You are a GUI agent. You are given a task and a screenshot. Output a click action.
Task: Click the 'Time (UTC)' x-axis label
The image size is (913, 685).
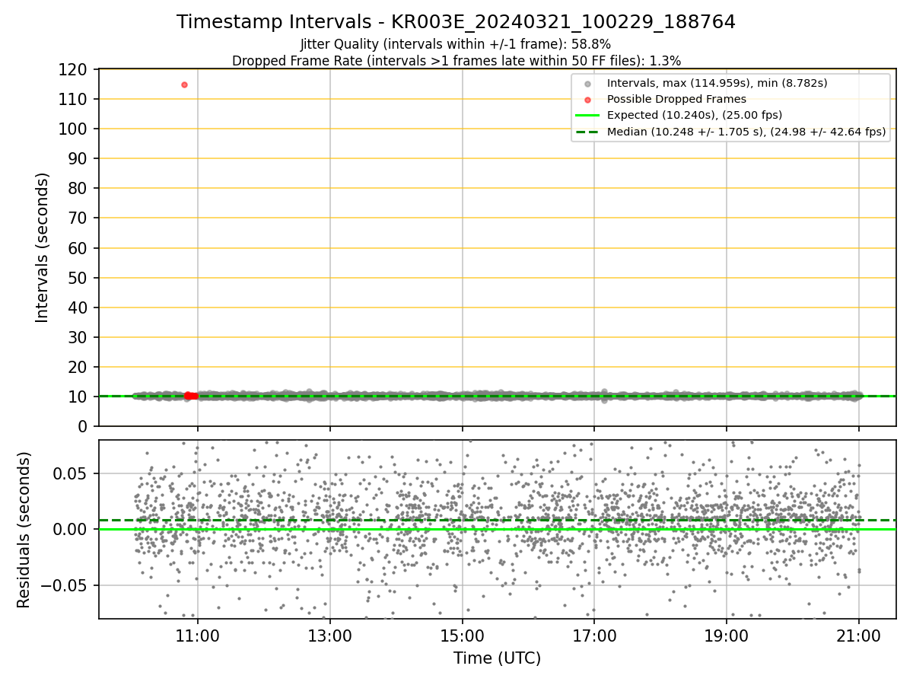click(x=497, y=658)
